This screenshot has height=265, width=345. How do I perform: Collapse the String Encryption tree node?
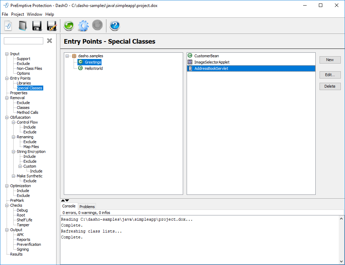(13, 152)
